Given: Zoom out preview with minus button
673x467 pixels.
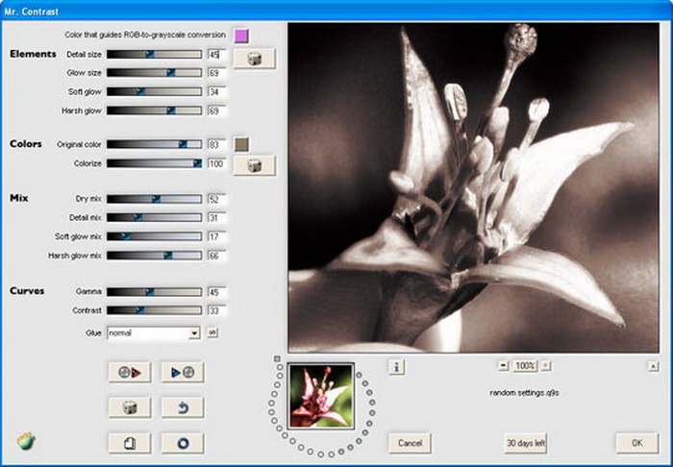Looking at the screenshot, I should click(x=503, y=366).
